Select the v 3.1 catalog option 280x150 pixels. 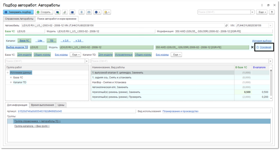point(66,41)
